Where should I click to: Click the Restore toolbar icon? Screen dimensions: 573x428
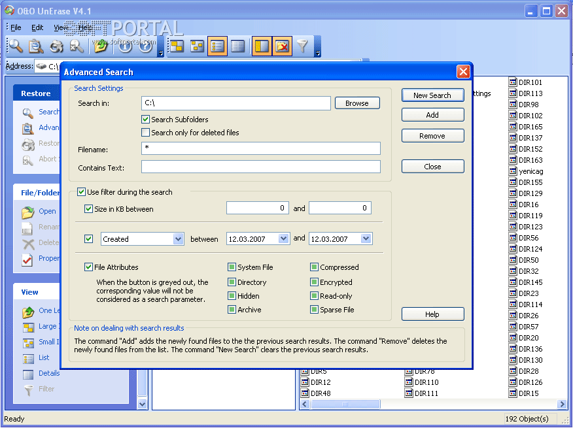click(x=56, y=46)
